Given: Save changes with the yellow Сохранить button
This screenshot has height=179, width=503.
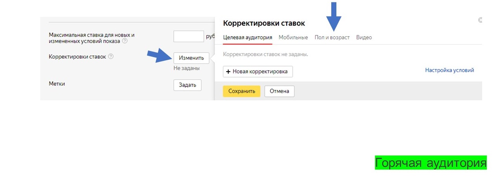Looking at the screenshot, I should tap(241, 91).
